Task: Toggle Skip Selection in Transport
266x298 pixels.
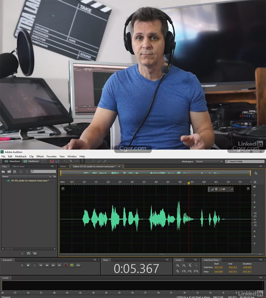Action: tap(78, 265)
